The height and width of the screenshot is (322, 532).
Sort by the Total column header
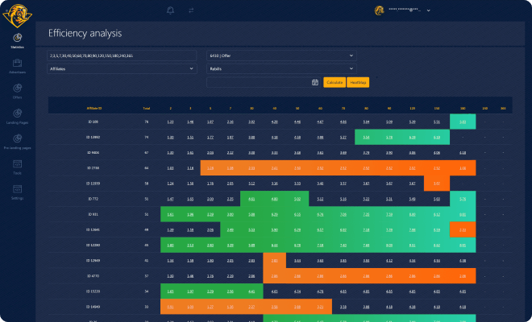pyautogui.click(x=146, y=107)
